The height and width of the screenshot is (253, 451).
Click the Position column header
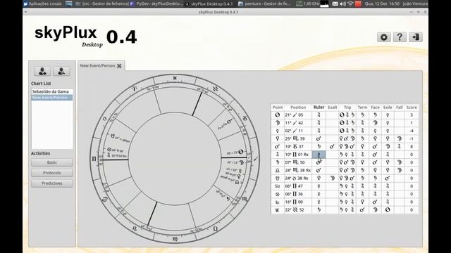pyautogui.click(x=298, y=108)
